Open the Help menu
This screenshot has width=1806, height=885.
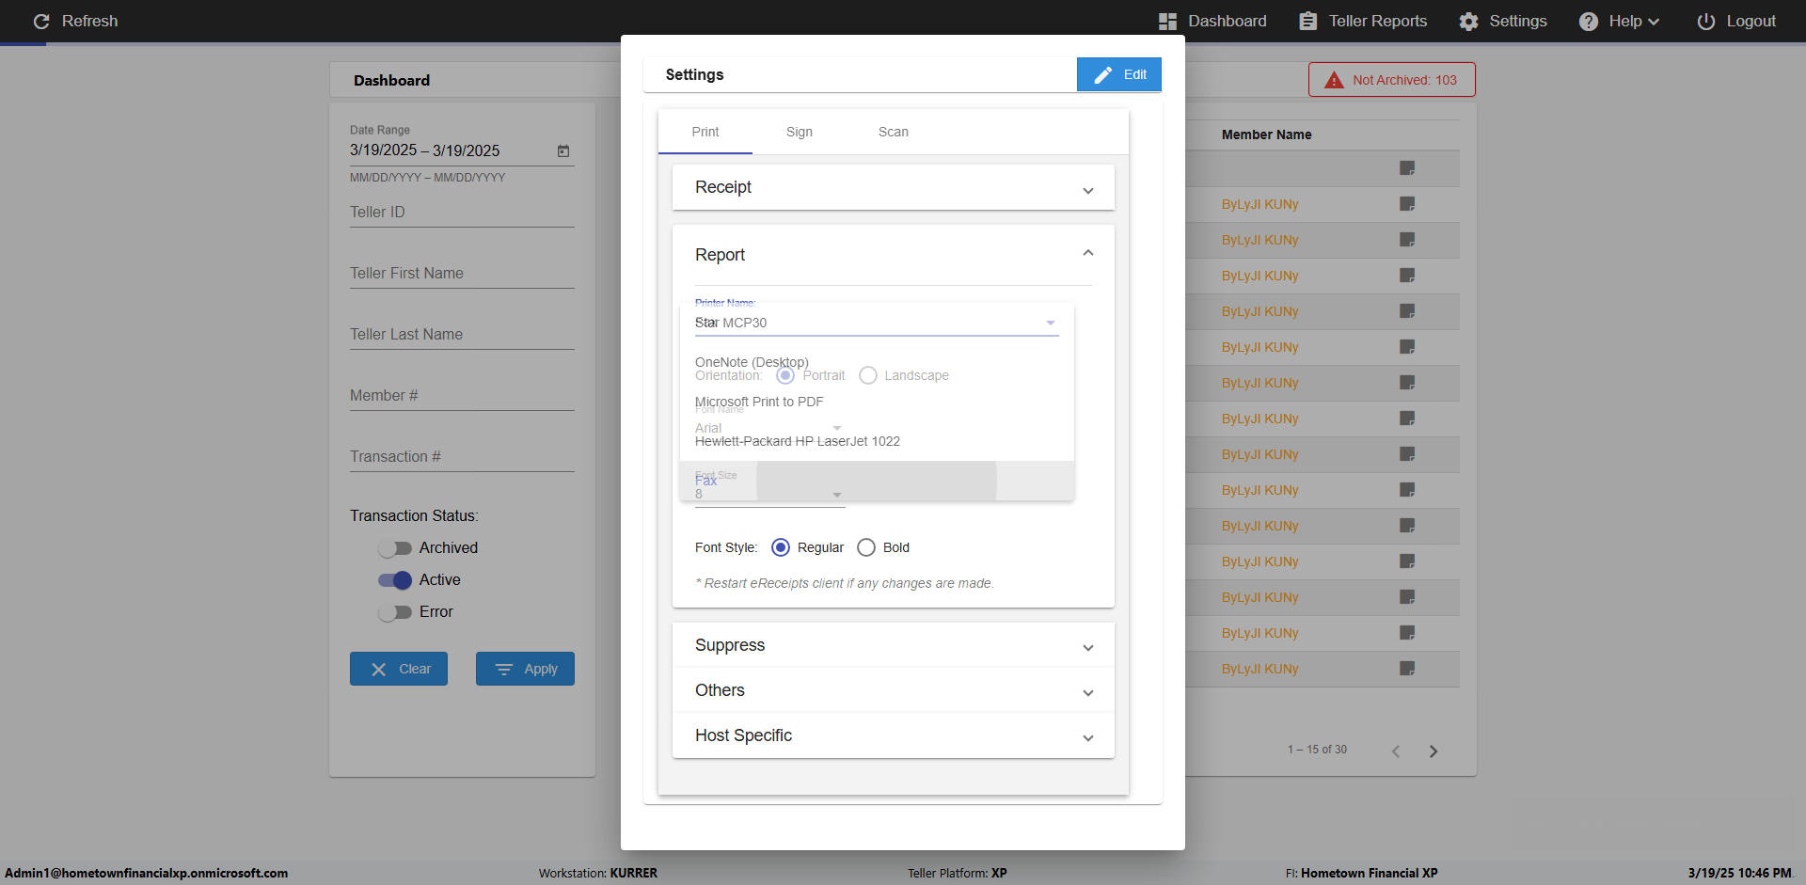coord(1619,21)
